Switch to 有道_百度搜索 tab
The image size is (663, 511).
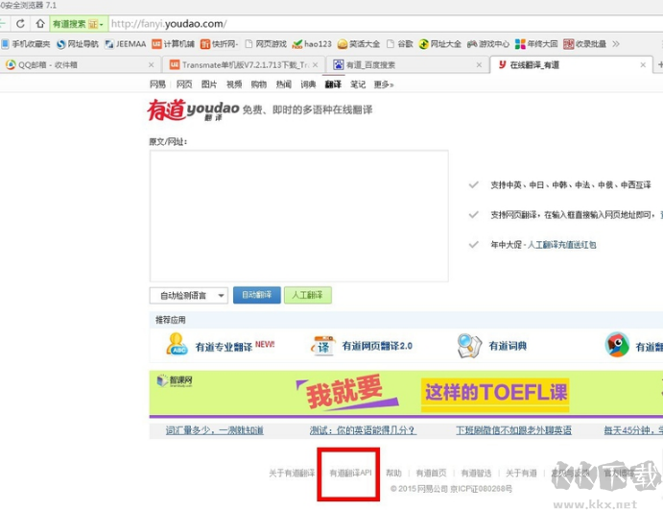[407, 64]
